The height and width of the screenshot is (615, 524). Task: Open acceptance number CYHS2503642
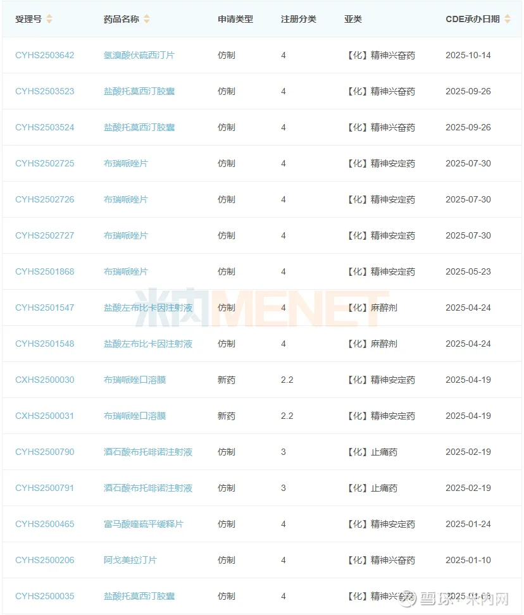[44, 55]
